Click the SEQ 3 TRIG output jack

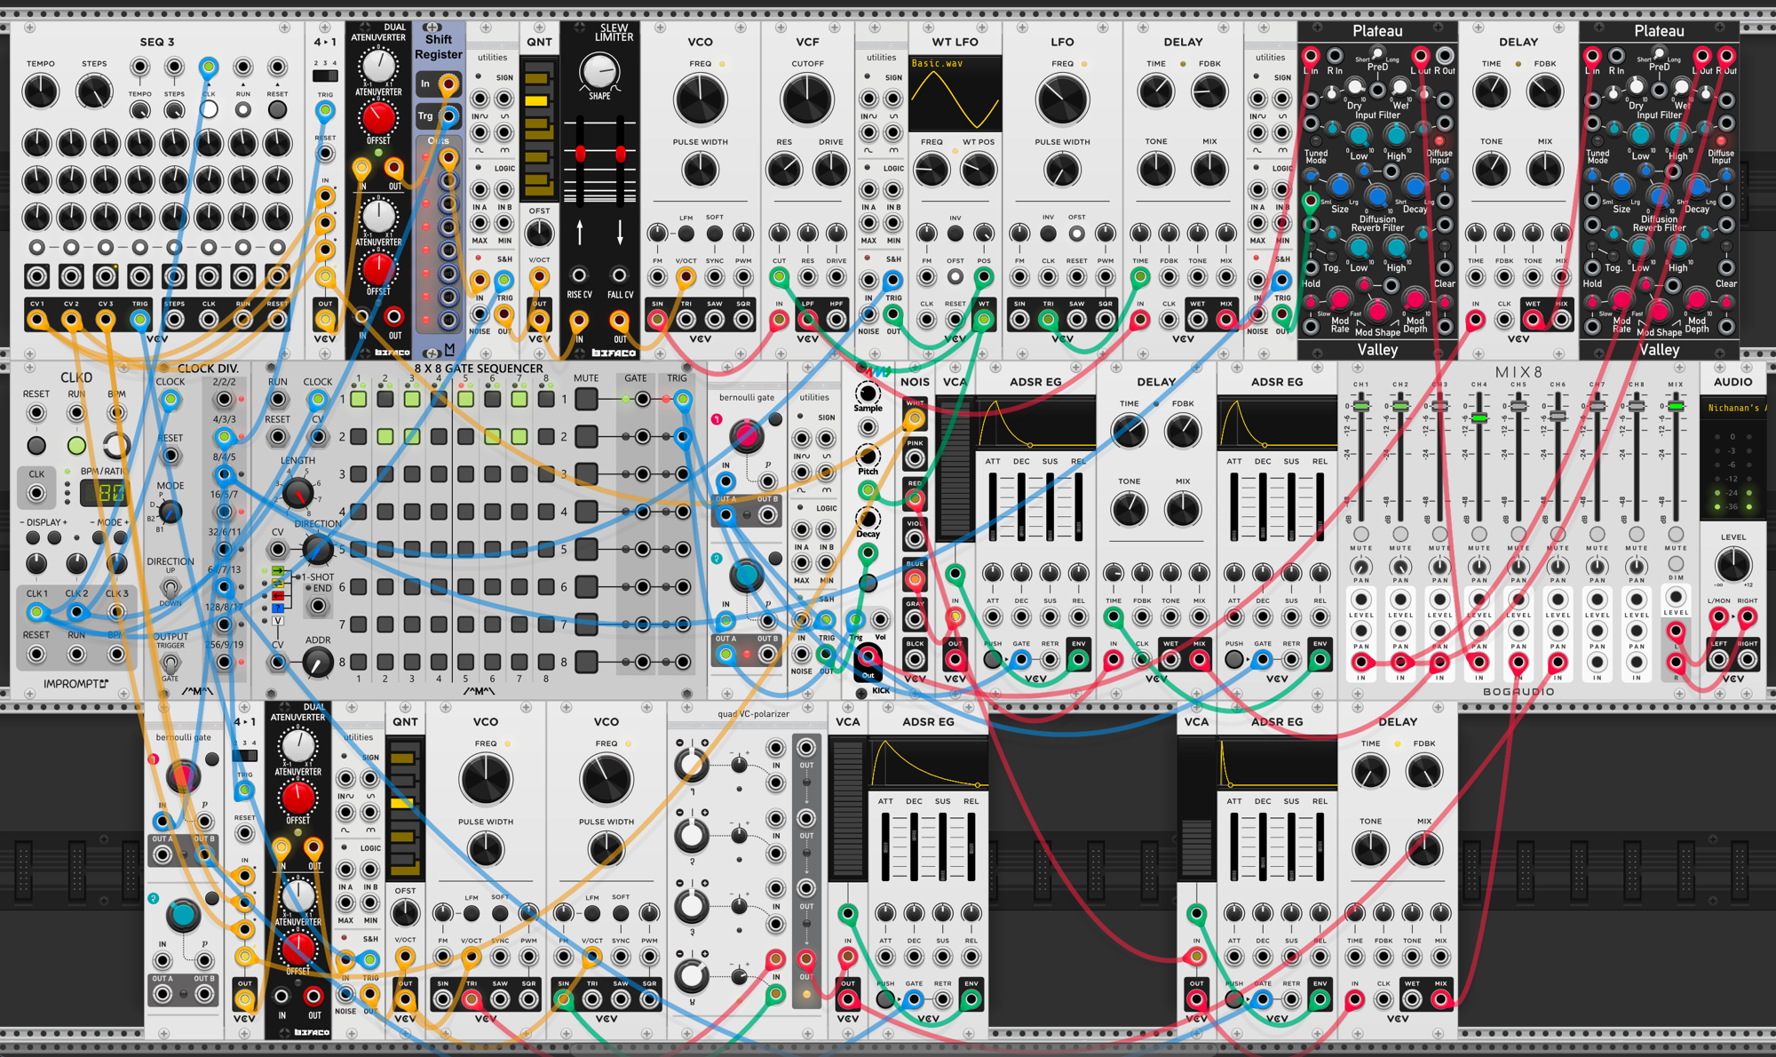point(140,319)
